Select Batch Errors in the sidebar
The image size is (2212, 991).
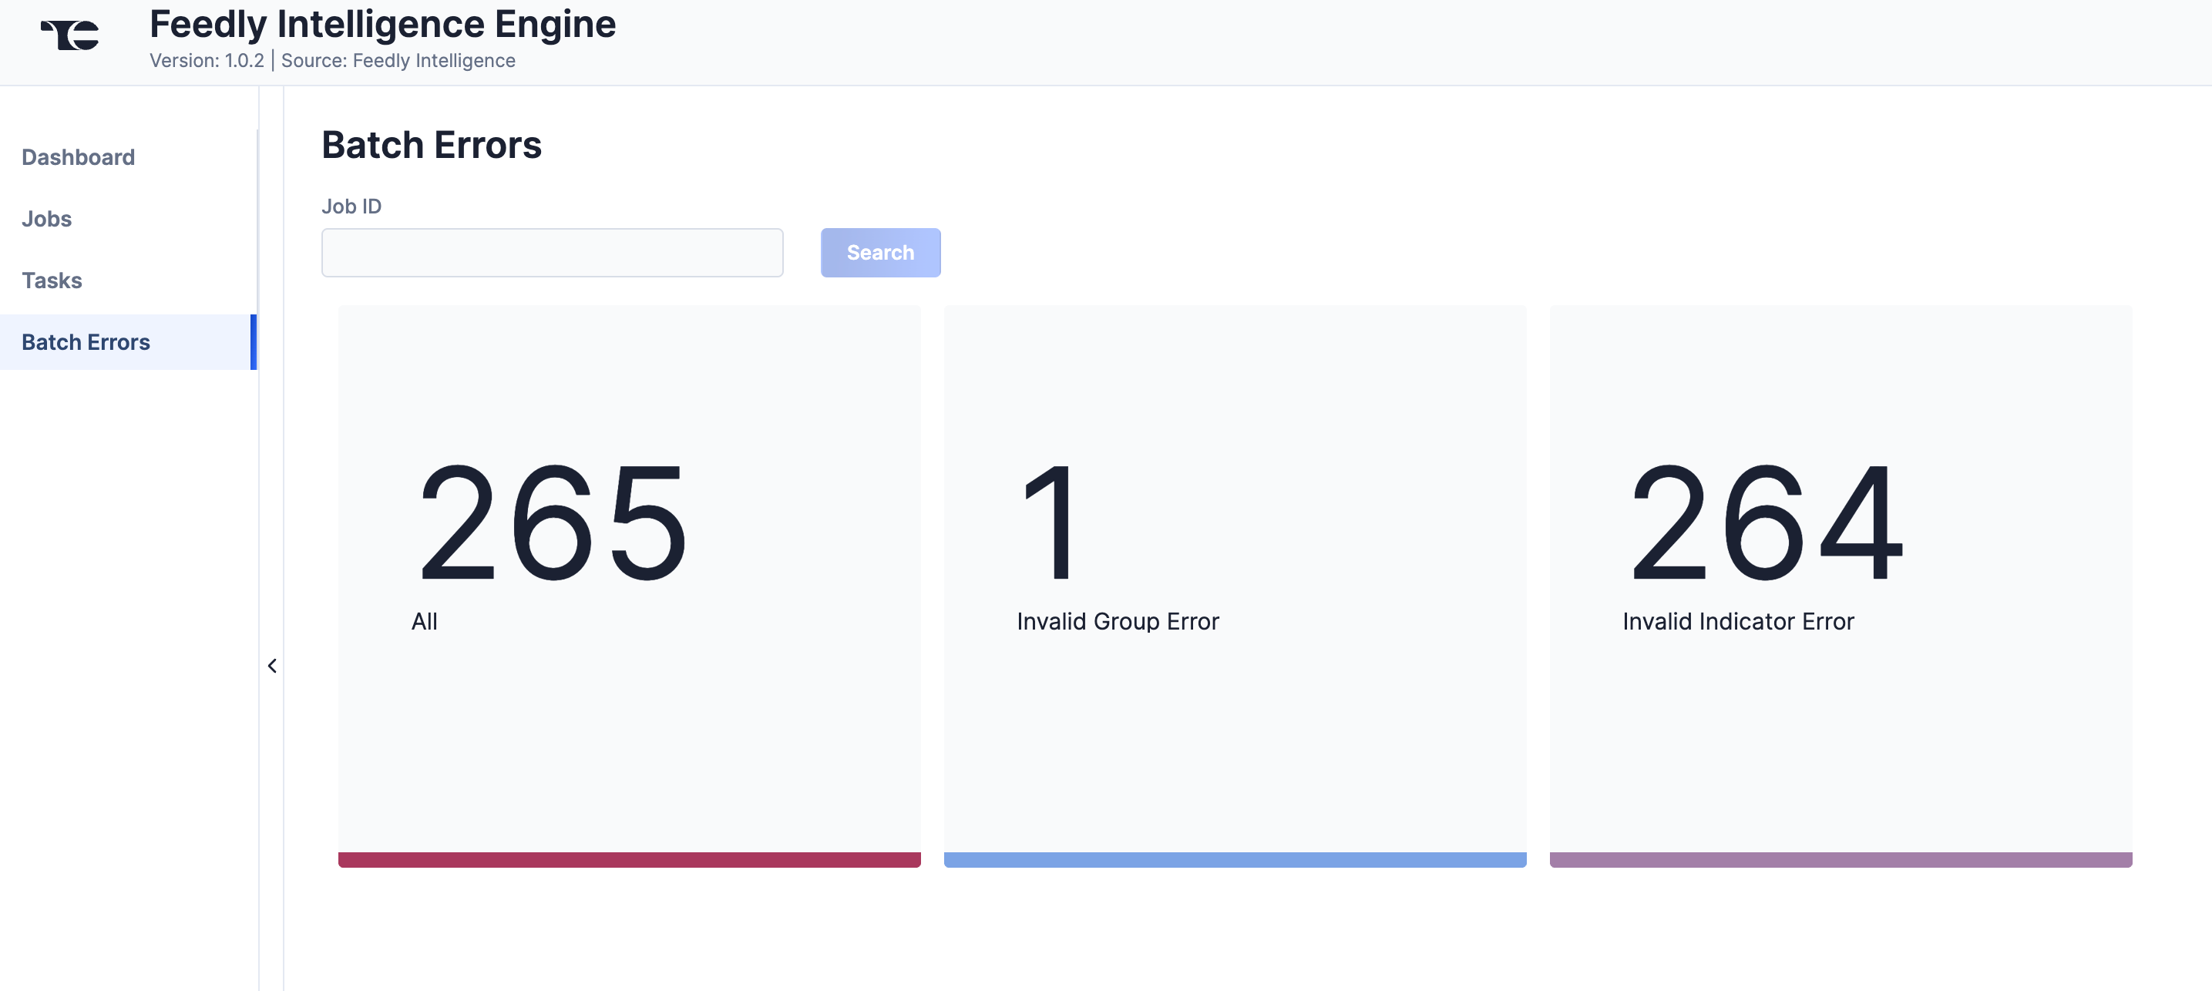pos(86,342)
